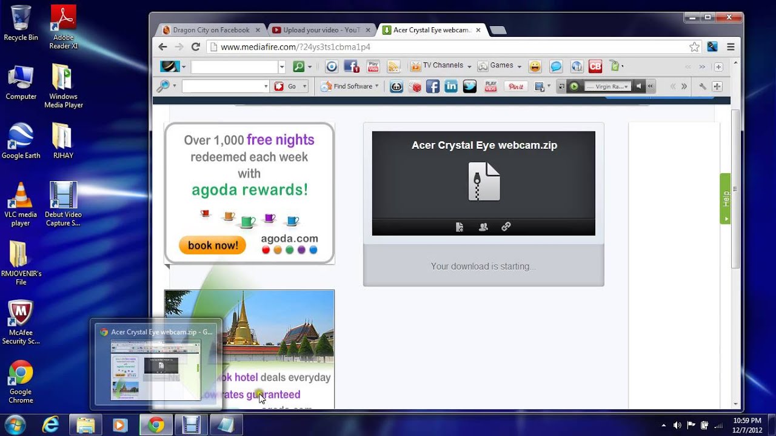Viewport: 776px width, 436px height.
Task: Collapse the radio player with double arrows
Action: [651, 87]
